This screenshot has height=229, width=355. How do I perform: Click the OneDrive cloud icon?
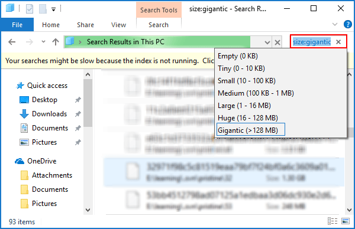20,161
